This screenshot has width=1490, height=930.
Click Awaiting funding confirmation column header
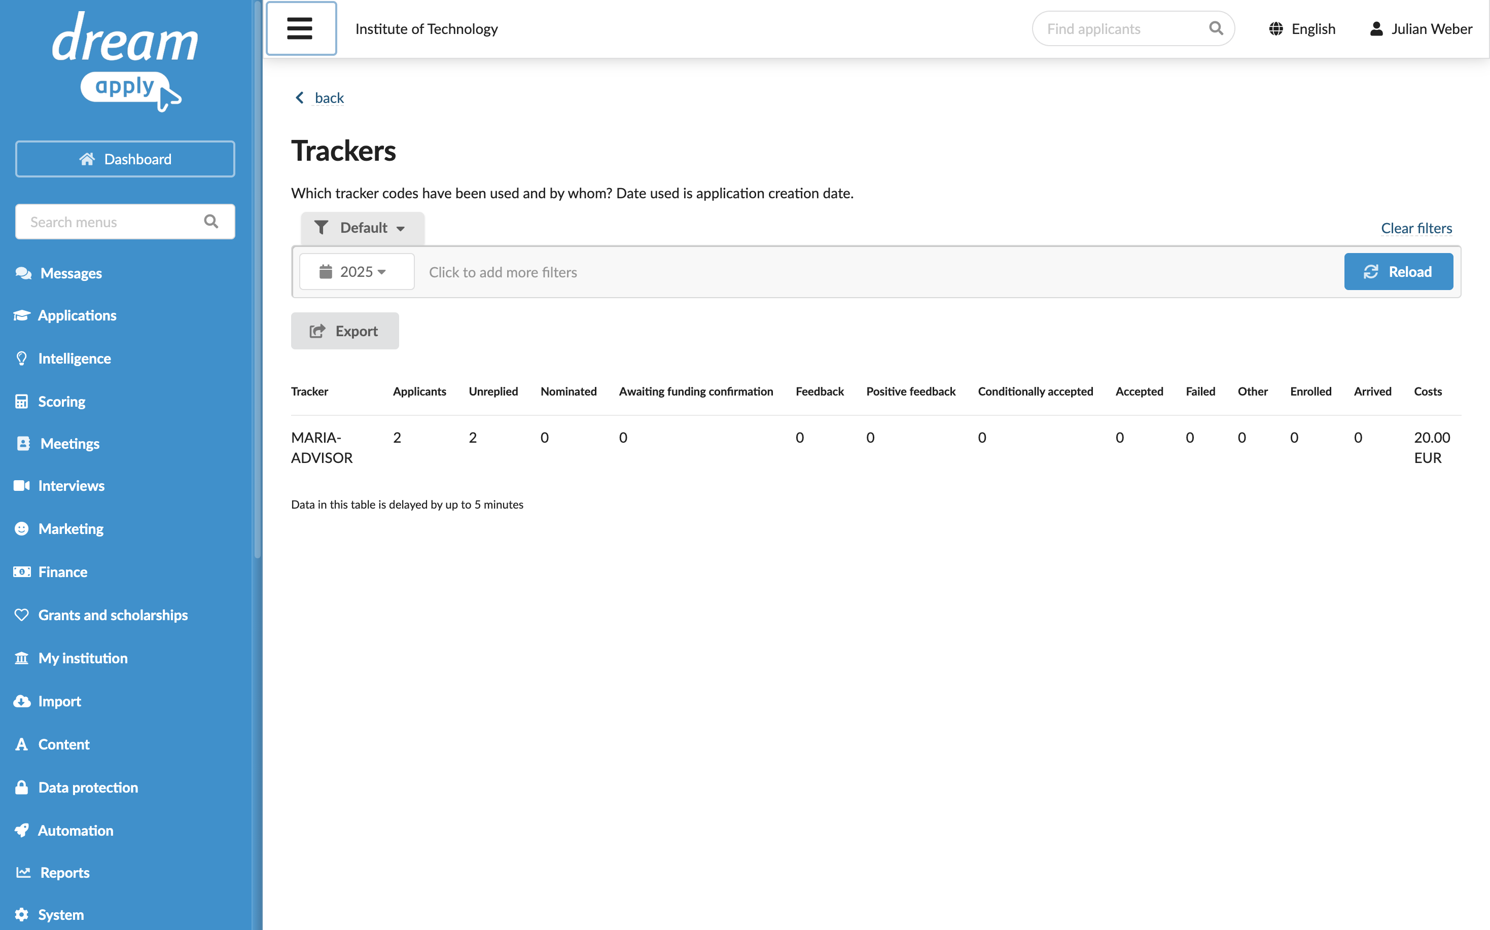[696, 391]
